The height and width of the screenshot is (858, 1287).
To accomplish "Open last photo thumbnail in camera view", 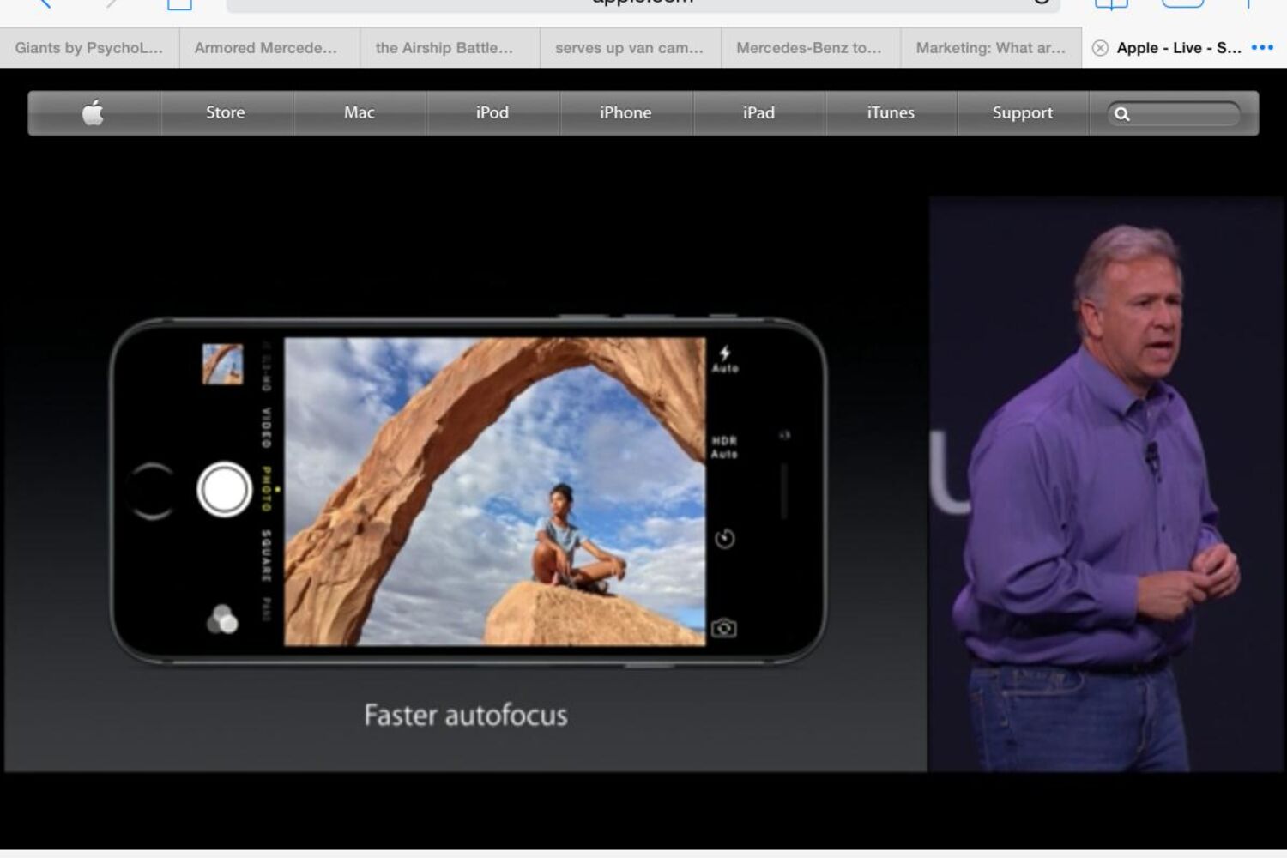I will tap(222, 364).
